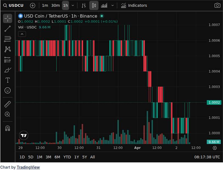This screenshot has height=170, width=223.
Task: Collapse the indicator legend chevron
Action: pyautogui.click(x=22, y=34)
